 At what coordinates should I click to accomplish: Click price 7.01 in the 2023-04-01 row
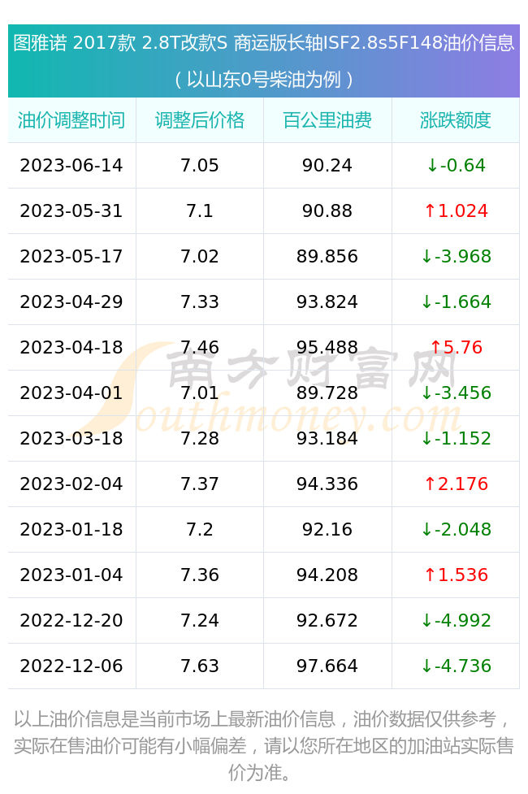pos(200,393)
